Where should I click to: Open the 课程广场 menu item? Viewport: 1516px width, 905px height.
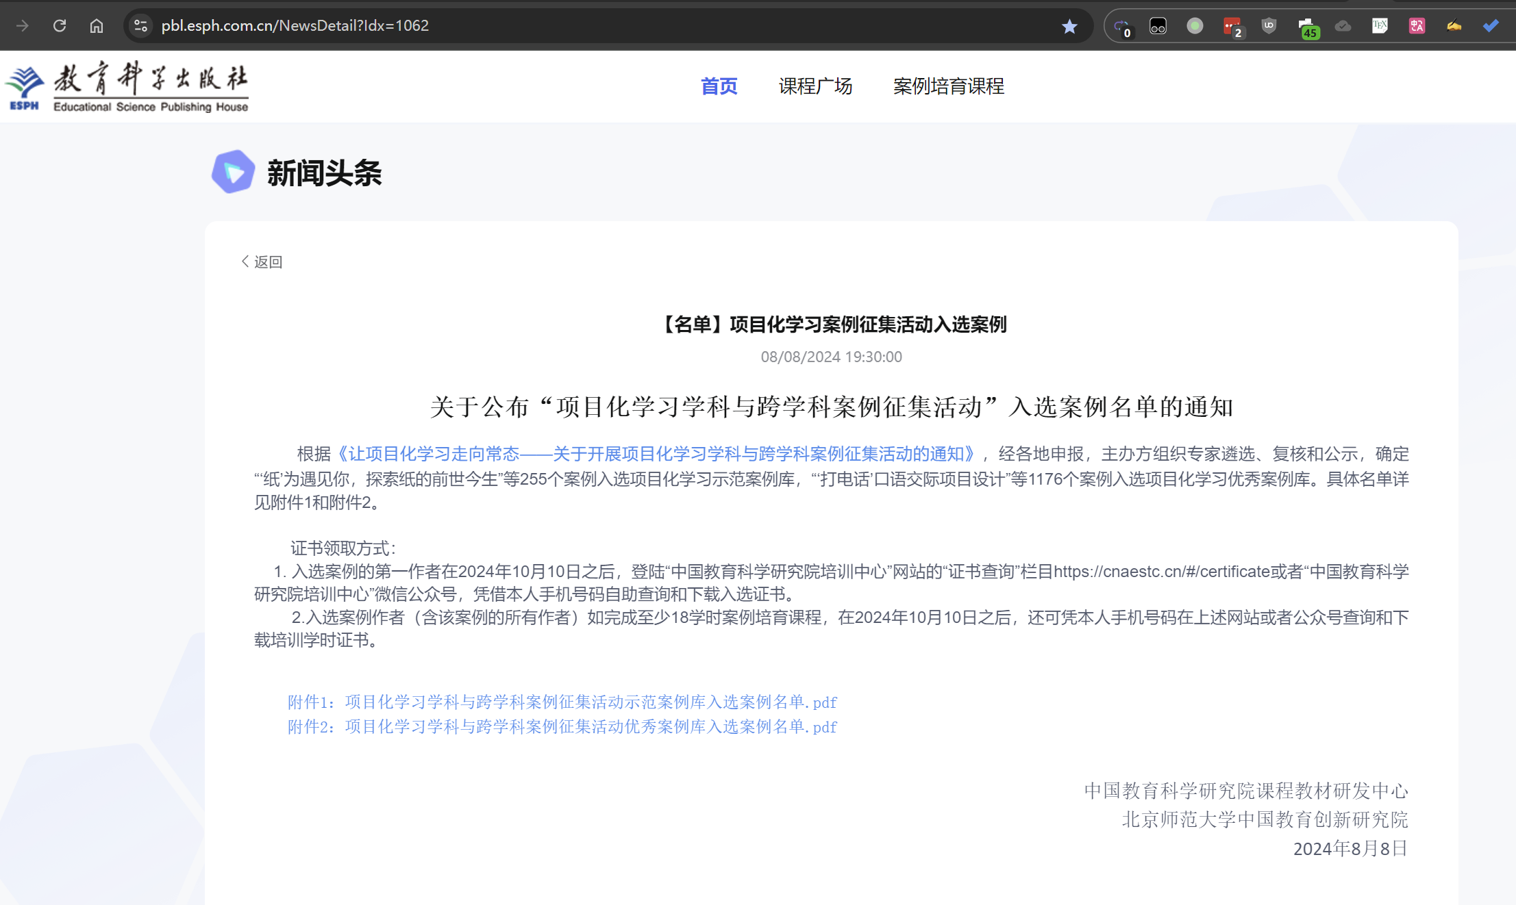click(815, 86)
